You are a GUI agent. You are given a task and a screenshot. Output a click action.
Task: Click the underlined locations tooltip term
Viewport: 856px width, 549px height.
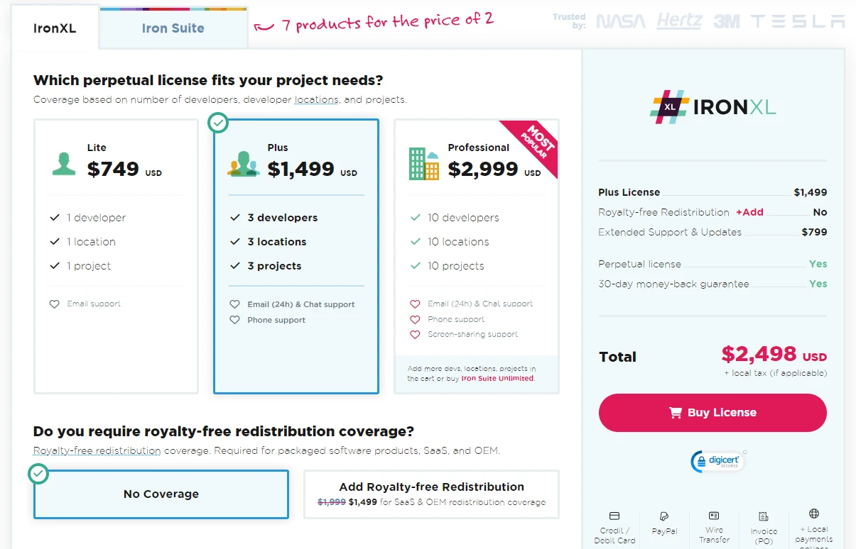[317, 99]
